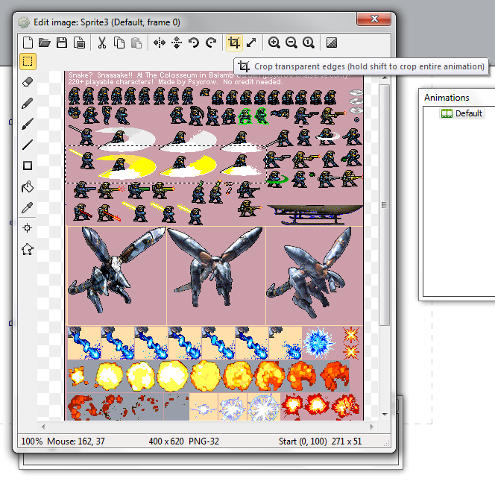495x481 pixels.
Task: Copy the selection in the toolbar
Action: (x=119, y=43)
